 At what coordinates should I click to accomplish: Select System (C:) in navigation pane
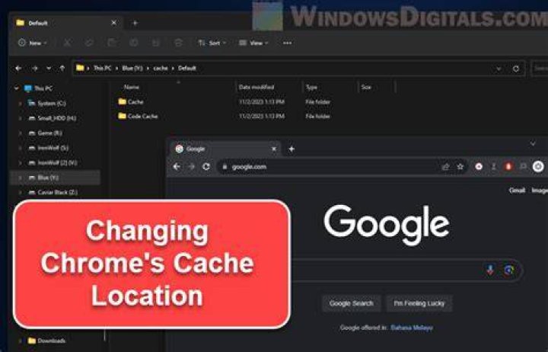point(52,103)
